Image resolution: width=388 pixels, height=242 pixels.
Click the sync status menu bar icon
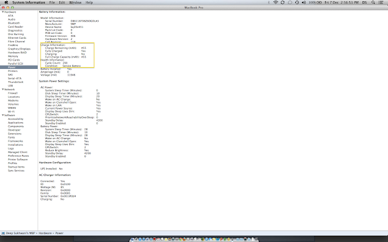(x=283, y=2)
